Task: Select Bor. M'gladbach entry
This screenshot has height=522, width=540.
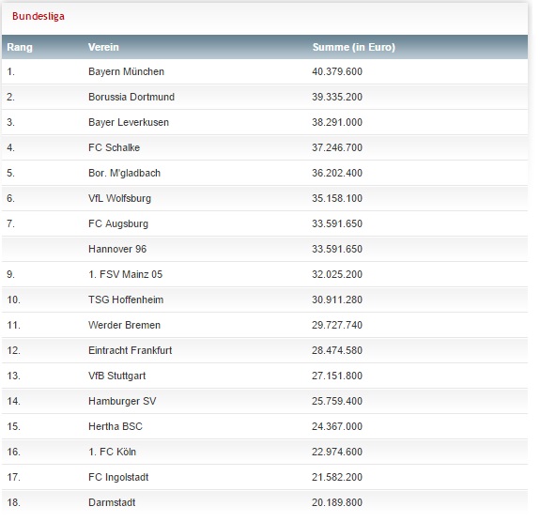Action: [124, 173]
